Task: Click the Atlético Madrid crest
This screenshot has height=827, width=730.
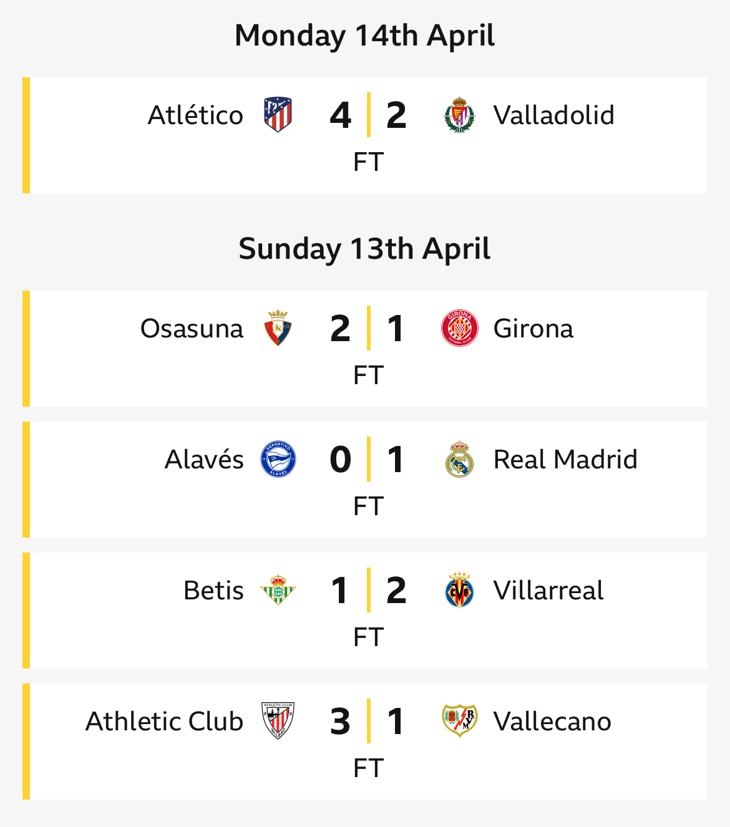Action: pyautogui.click(x=278, y=115)
